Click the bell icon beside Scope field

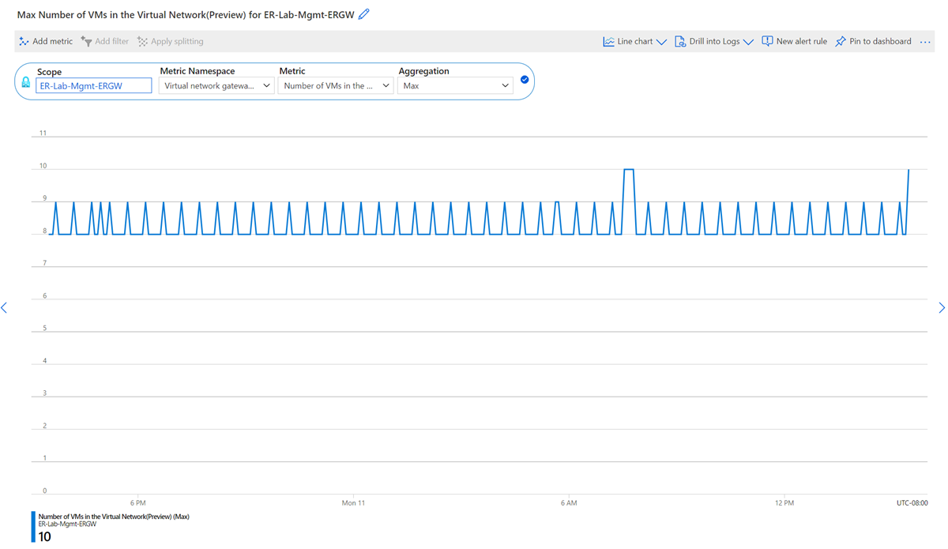(26, 81)
